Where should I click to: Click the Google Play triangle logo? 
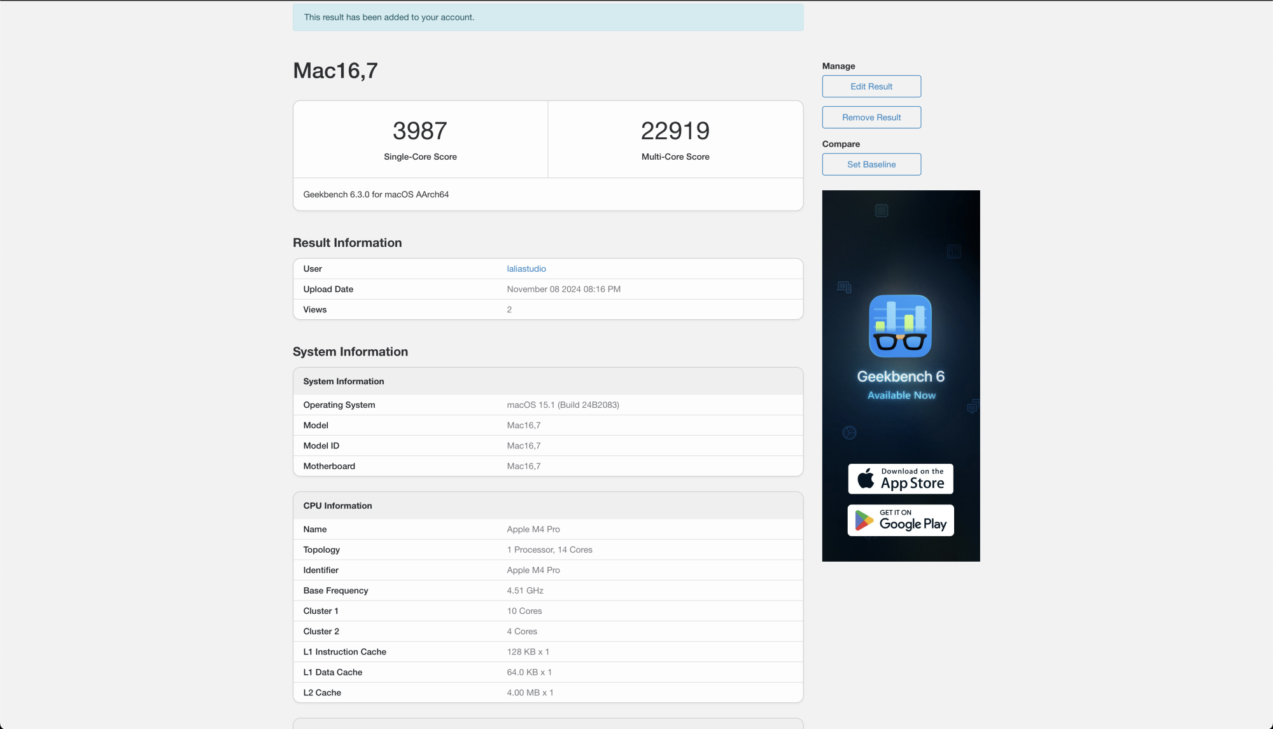pos(864,520)
